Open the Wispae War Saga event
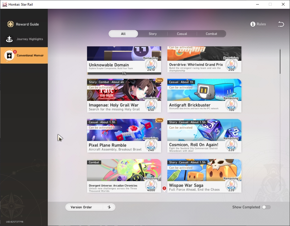 point(204,176)
